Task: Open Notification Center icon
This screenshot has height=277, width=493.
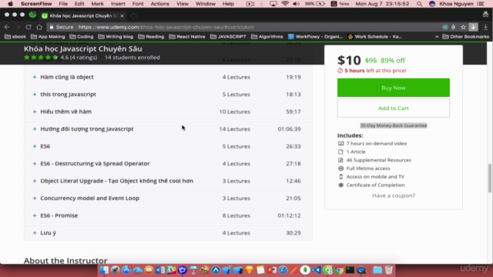Action: [481, 4]
